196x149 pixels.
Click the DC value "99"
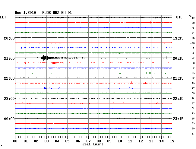(193, 128)
